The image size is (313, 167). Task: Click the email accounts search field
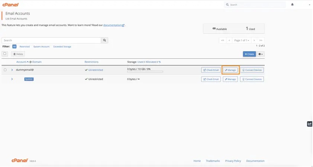pos(51,40)
